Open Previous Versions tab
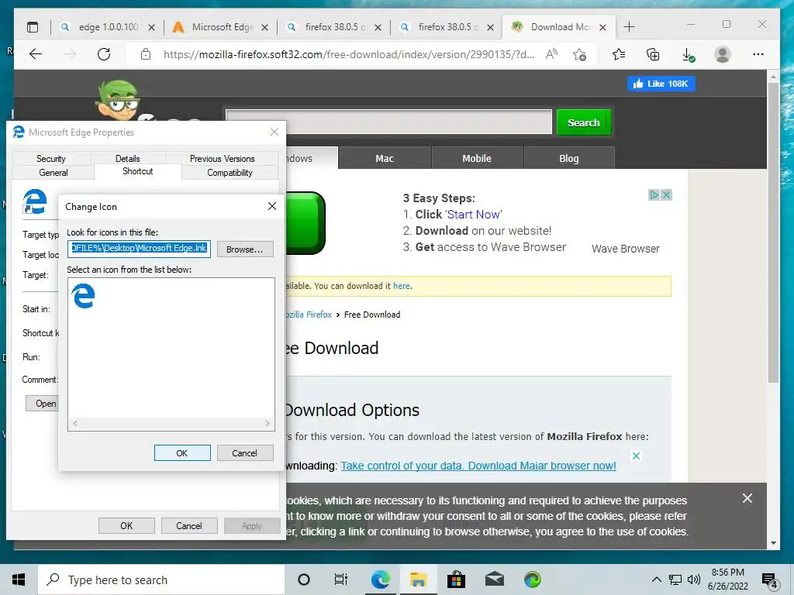The width and height of the screenshot is (794, 595). point(222,158)
